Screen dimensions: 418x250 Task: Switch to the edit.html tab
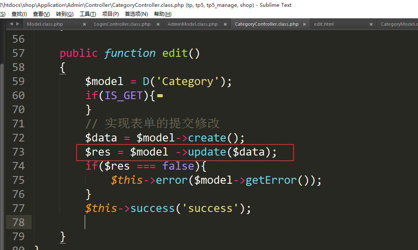point(323,24)
